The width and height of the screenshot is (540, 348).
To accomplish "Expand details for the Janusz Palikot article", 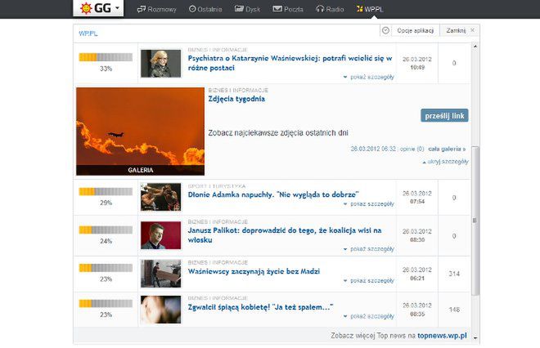I will tap(369, 249).
